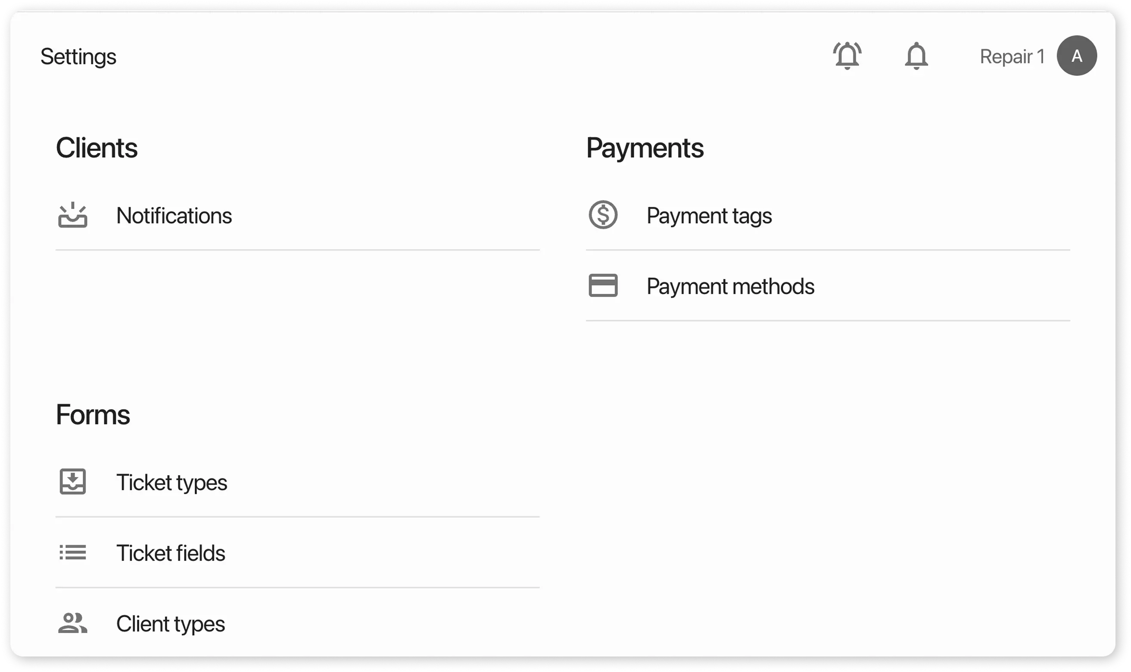
Task: Open the Ticket types settings entry
Action: 172,483
